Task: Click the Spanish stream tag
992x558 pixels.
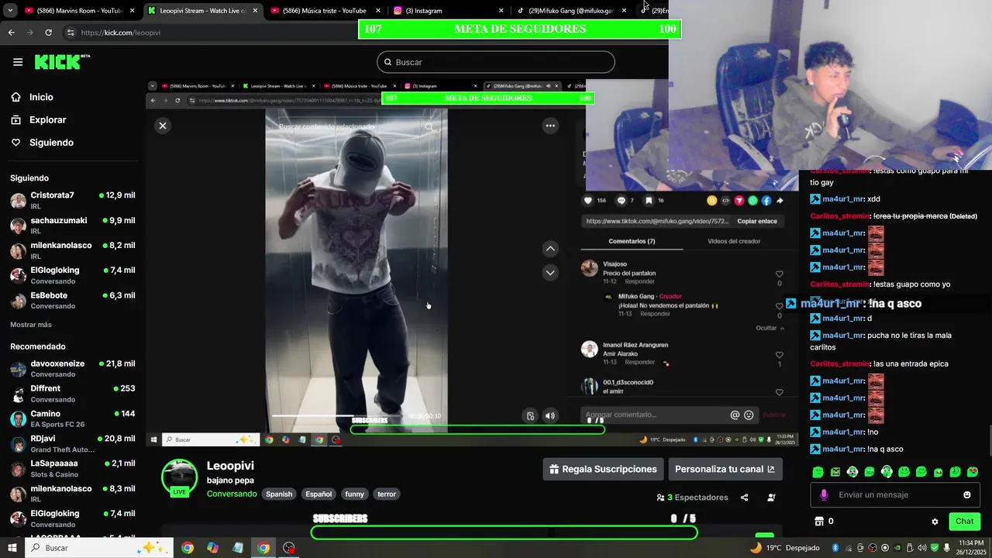Action: [x=279, y=494]
